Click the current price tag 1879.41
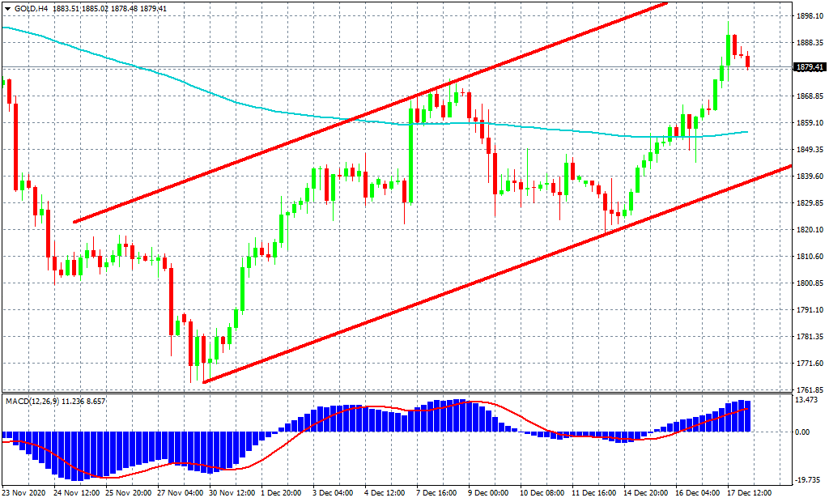829x502 pixels. [810, 67]
